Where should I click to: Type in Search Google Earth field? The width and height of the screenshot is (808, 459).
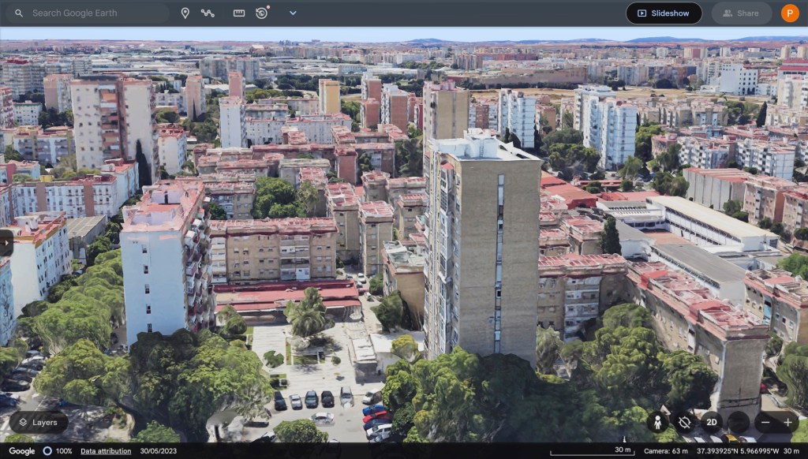pyautogui.click(x=95, y=13)
